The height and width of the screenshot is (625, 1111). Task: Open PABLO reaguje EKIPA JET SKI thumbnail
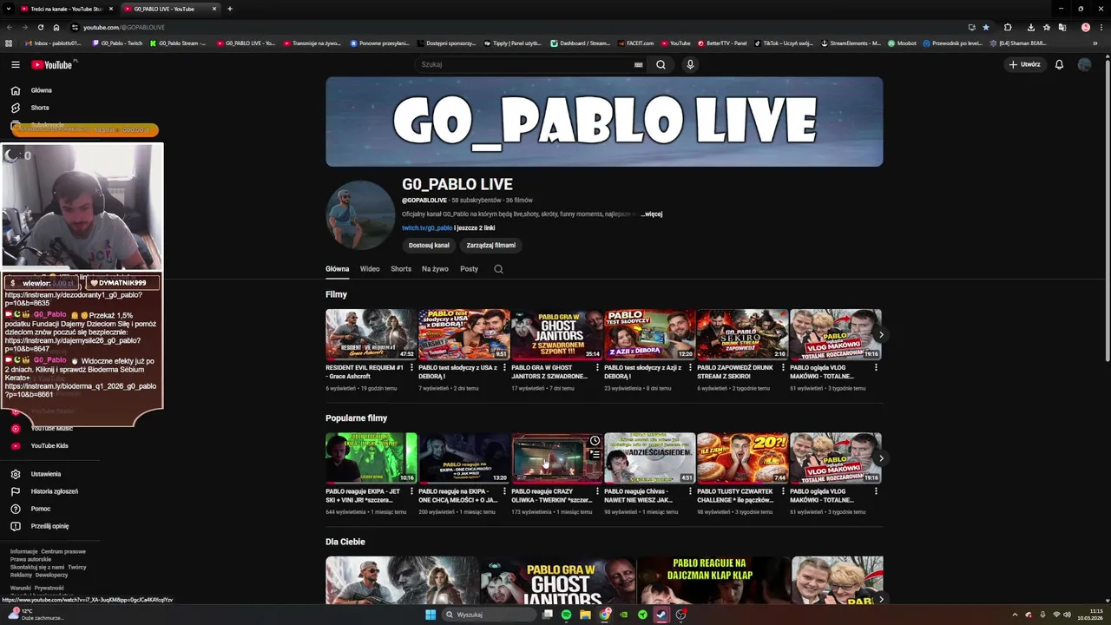pos(371,457)
